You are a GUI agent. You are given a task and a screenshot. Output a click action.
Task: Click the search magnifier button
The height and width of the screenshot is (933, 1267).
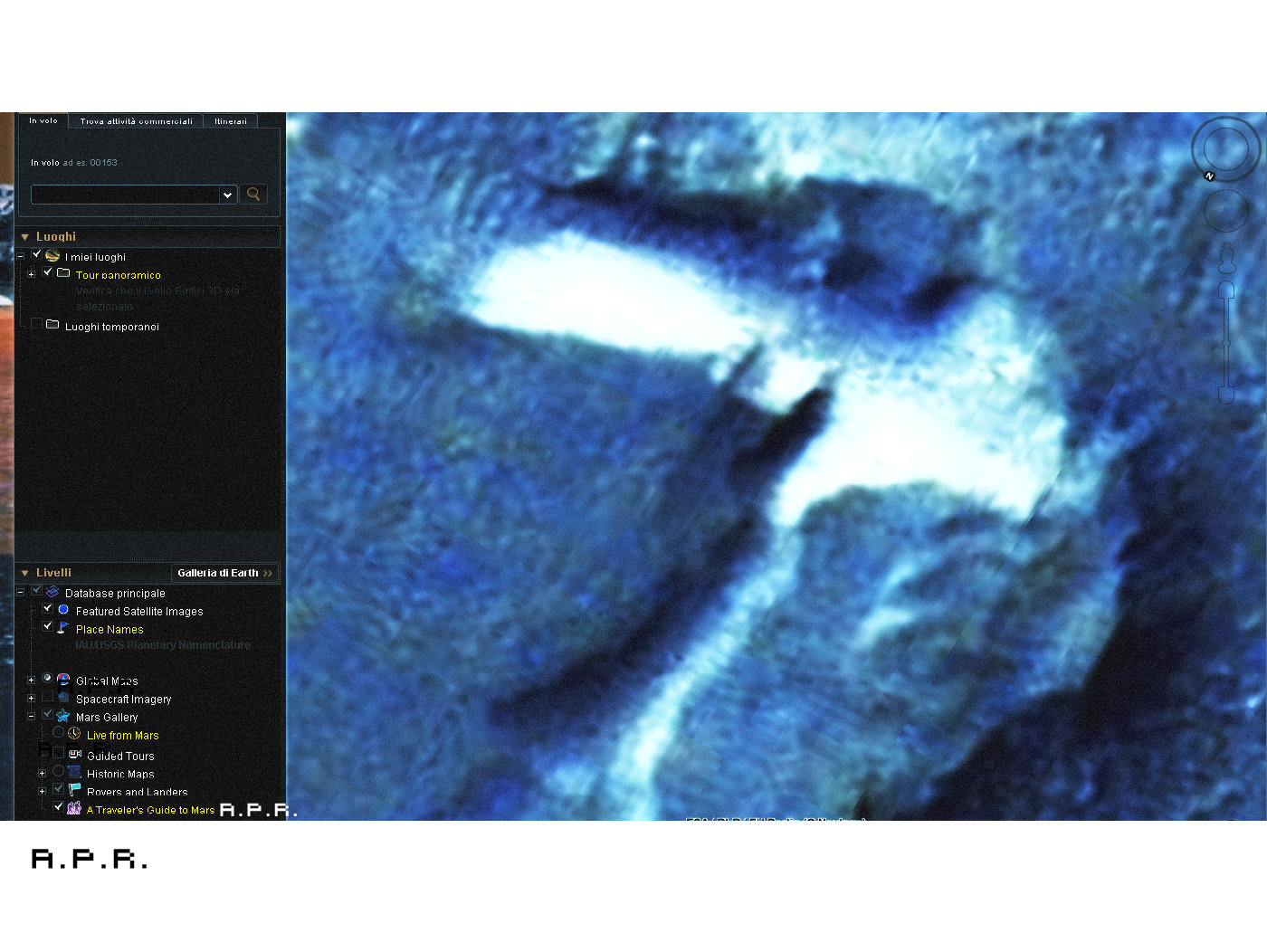coord(253,194)
